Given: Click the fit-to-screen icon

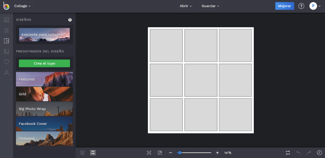Looking at the screenshot, I should click(x=149, y=153).
